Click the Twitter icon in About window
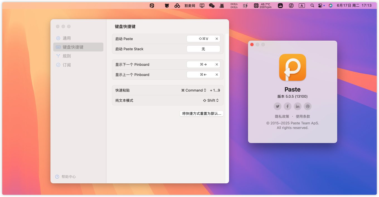The height and width of the screenshot is (197, 379). (278, 106)
